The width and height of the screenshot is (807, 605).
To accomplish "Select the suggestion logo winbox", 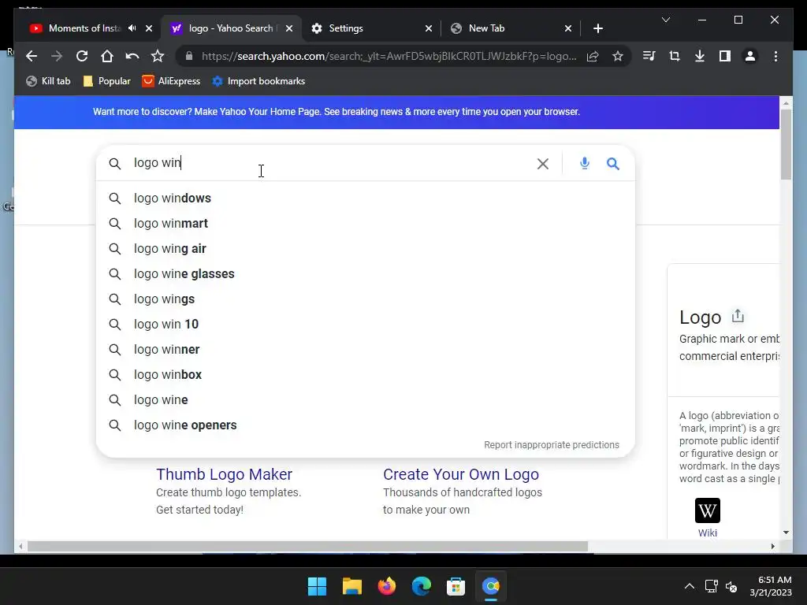I will click(366, 374).
